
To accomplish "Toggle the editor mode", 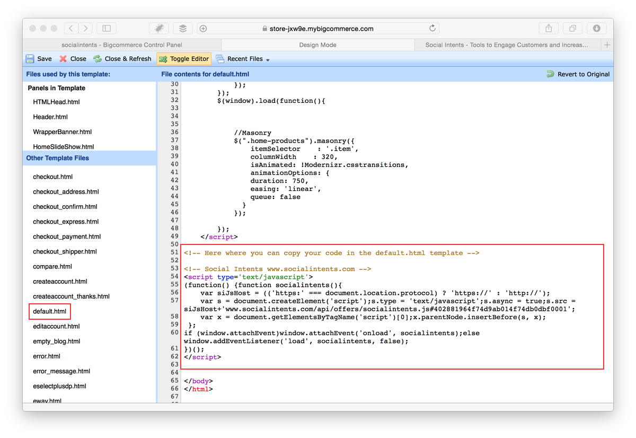I will click(x=184, y=59).
